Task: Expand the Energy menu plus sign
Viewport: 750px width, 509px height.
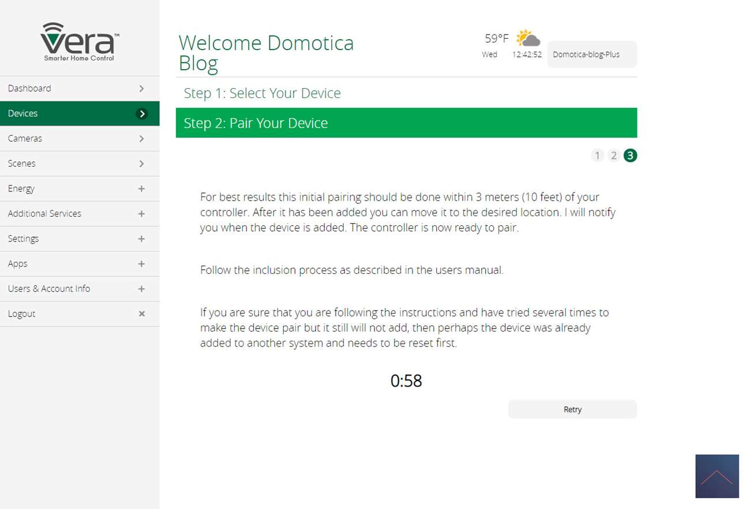Action: coord(142,188)
